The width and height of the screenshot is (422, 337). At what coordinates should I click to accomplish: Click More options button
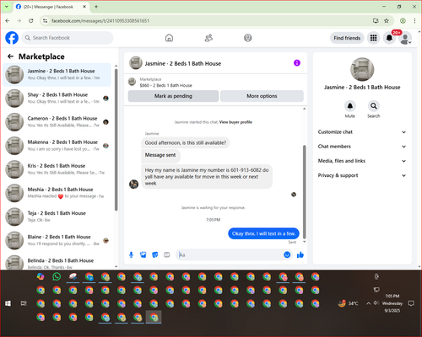coord(262,96)
